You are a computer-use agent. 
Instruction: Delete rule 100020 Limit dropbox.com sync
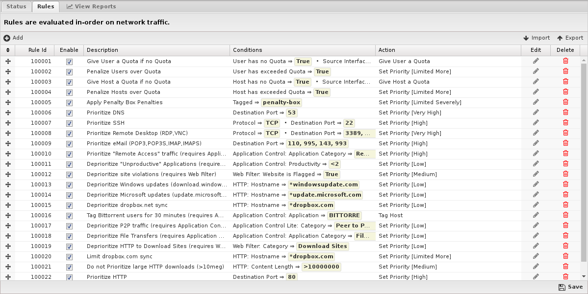point(565,256)
